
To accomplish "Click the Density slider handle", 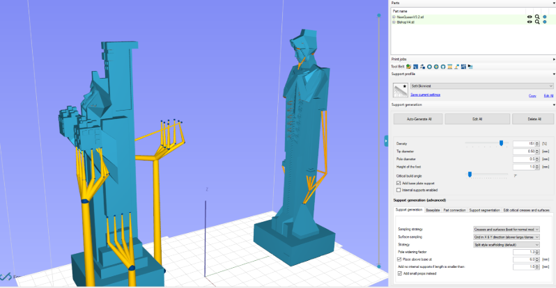I will [x=501, y=143].
